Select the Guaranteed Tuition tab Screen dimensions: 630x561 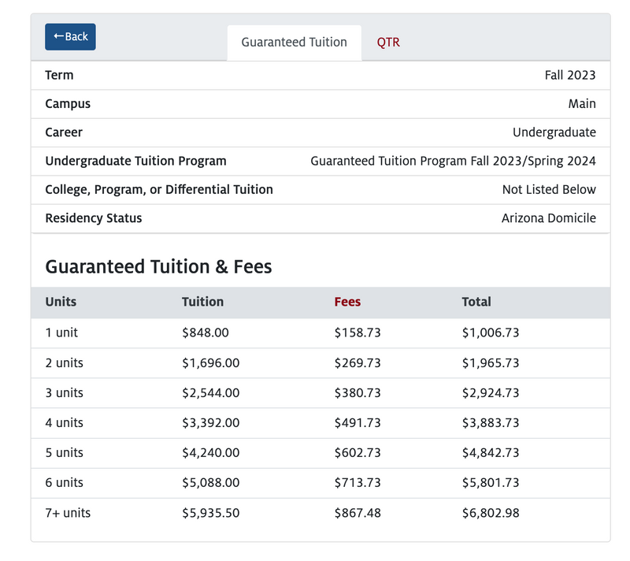click(294, 43)
